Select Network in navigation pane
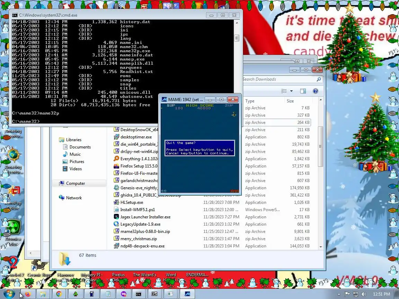Image resolution: width=399 pixels, height=299 pixels. click(71, 198)
